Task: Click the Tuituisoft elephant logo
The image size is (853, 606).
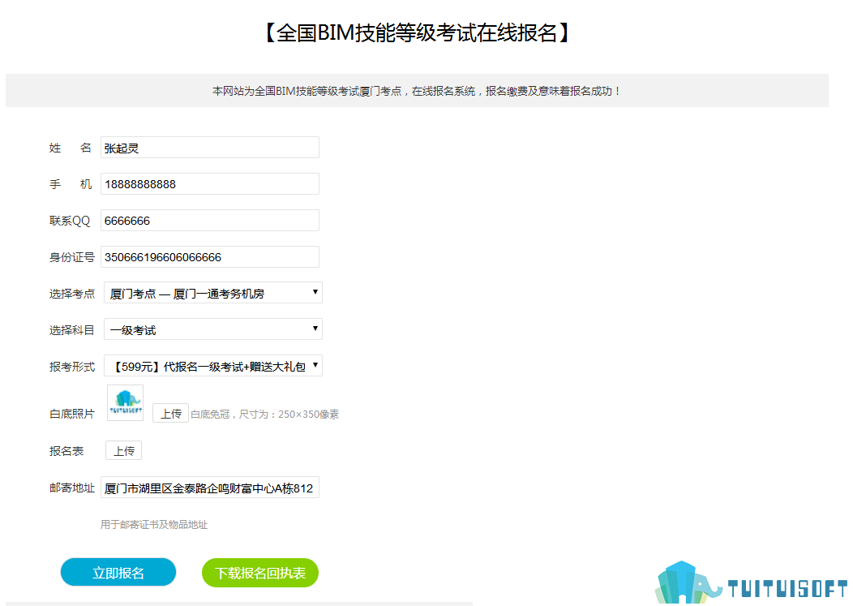Action: coord(752,582)
